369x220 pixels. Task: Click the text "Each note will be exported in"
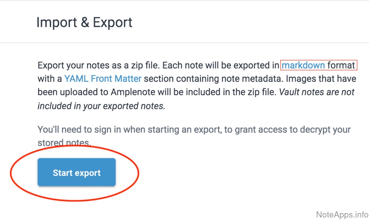coord(221,65)
